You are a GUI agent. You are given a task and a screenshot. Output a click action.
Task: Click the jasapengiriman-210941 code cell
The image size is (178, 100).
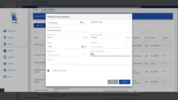click(40, 71)
